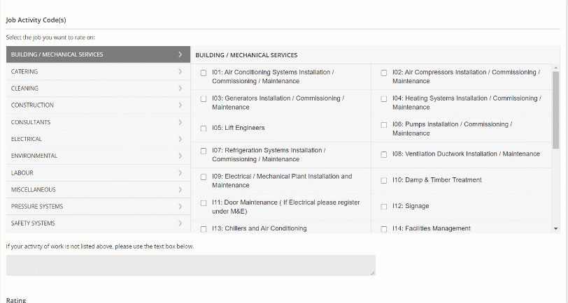Tick the I05 Lift Engineers checkbox
The height and width of the screenshot is (303, 568).
204,128
